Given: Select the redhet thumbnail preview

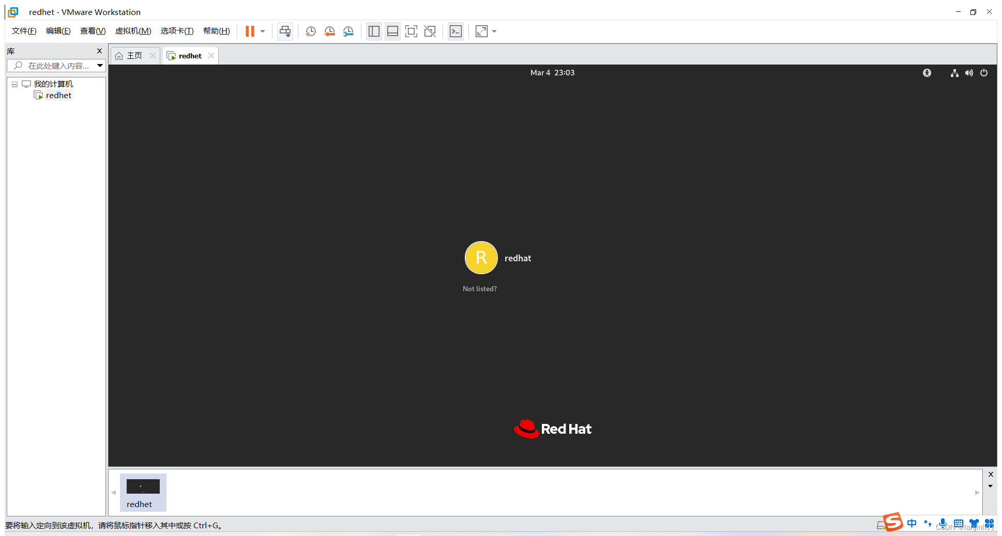Looking at the screenshot, I should point(143,493).
